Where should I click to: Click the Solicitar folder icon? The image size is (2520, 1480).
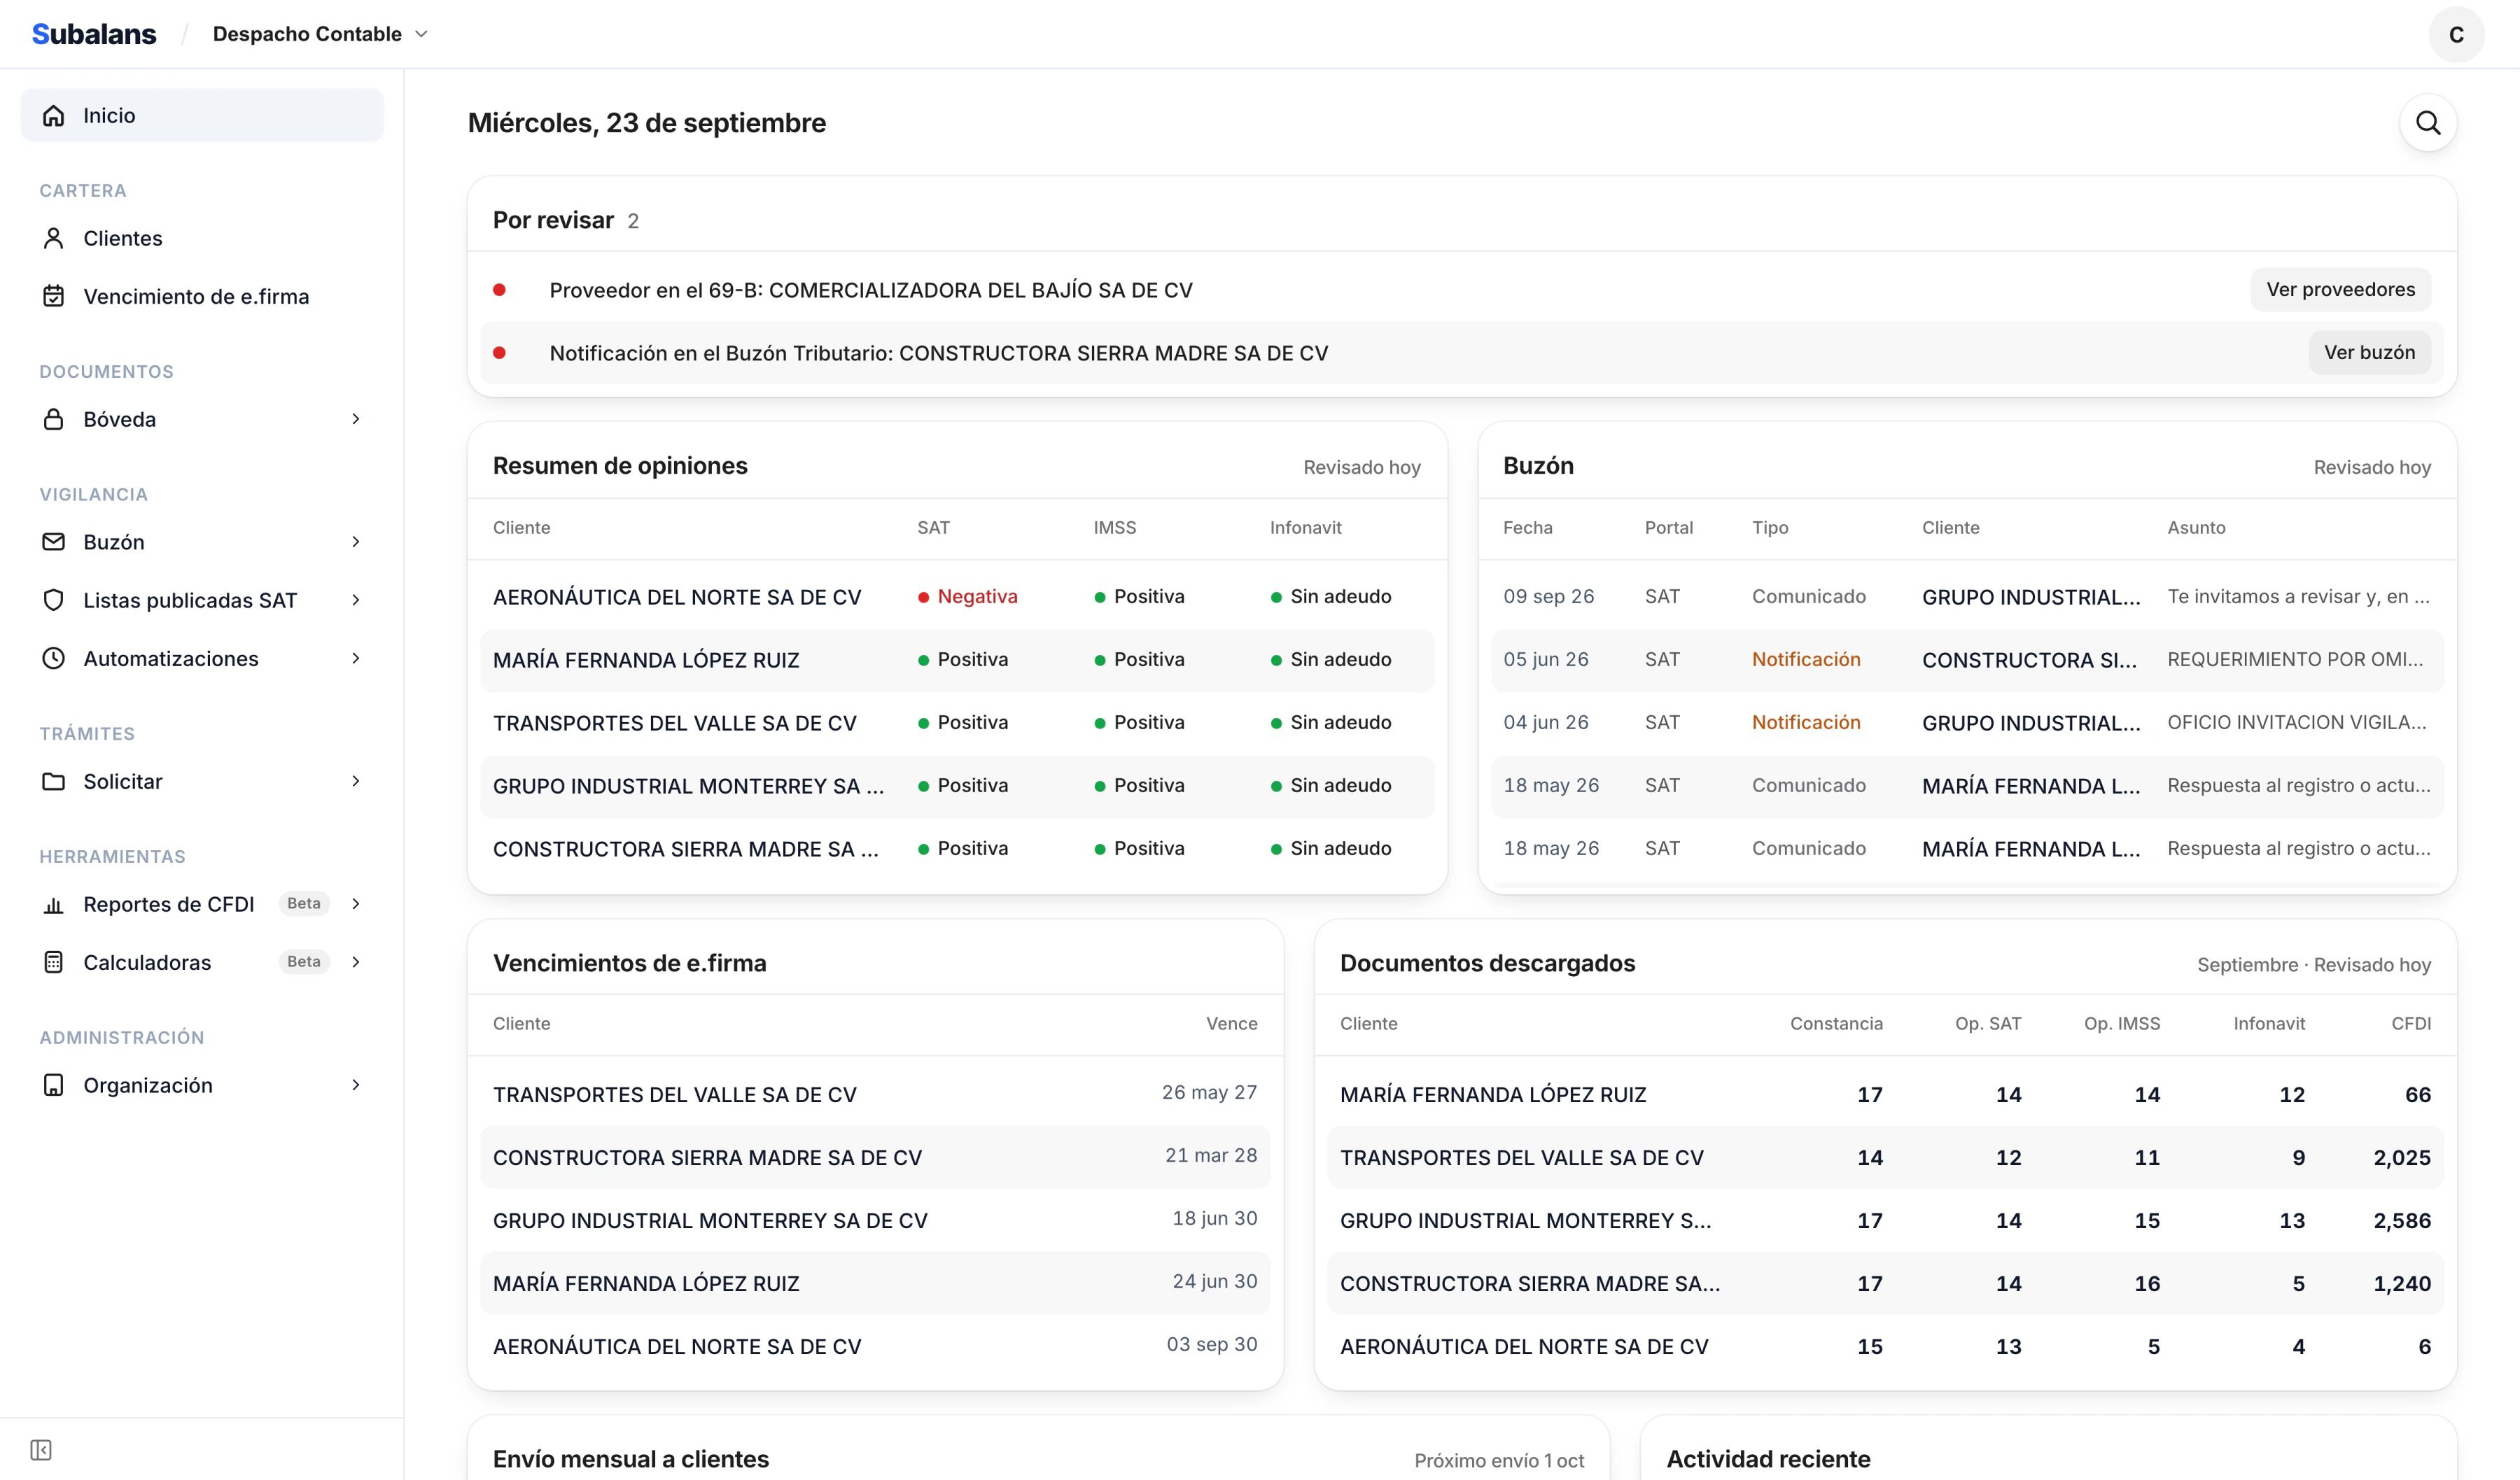[54, 781]
